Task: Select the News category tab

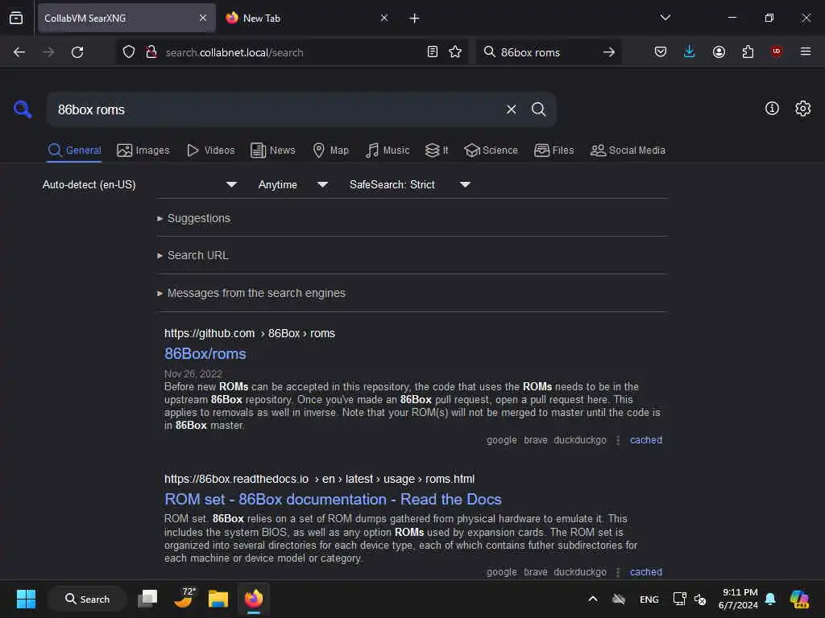Action: coord(273,150)
